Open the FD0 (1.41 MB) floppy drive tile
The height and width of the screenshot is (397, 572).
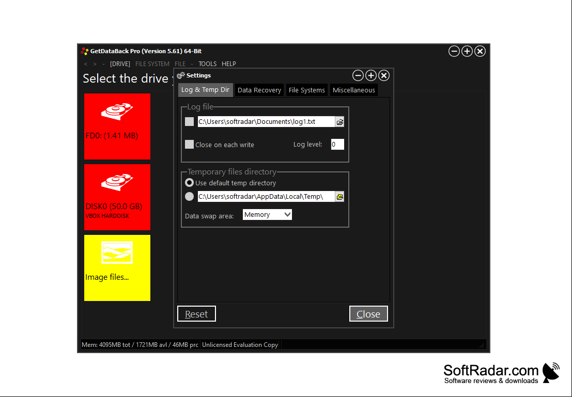click(117, 126)
